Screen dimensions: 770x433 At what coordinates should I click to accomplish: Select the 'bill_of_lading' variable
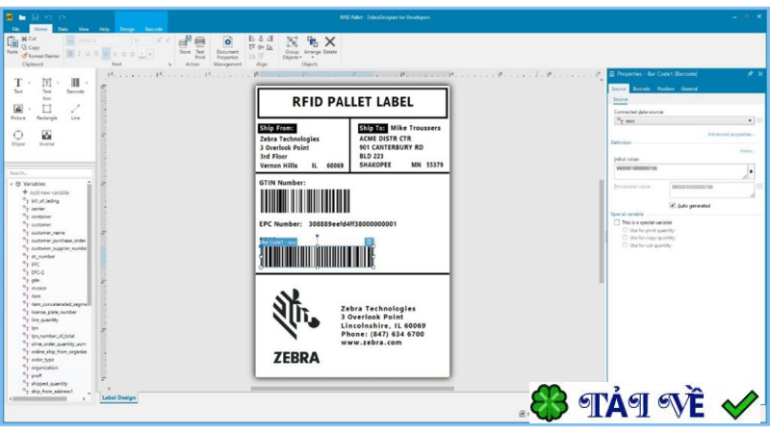point(44,201)
